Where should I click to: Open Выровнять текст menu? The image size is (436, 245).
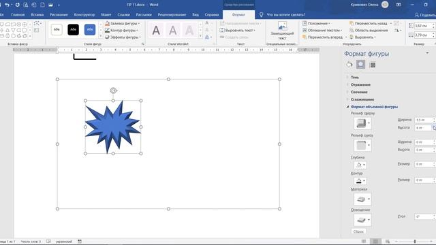(x=237, y=30)
